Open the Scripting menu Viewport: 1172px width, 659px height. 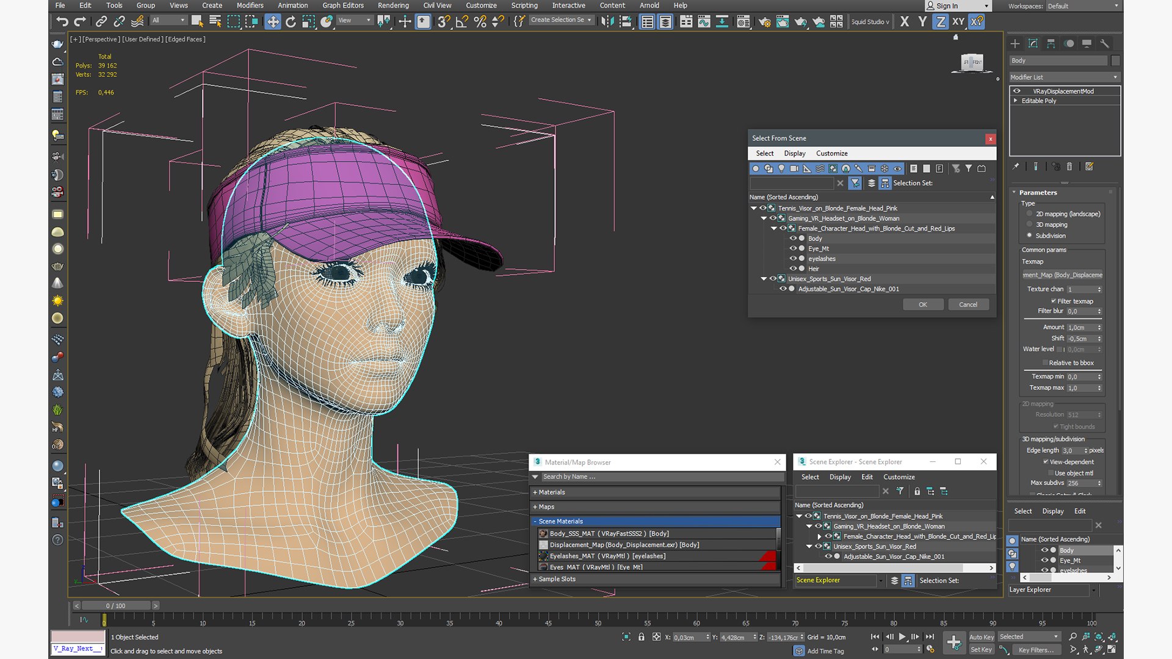[524, 5]
